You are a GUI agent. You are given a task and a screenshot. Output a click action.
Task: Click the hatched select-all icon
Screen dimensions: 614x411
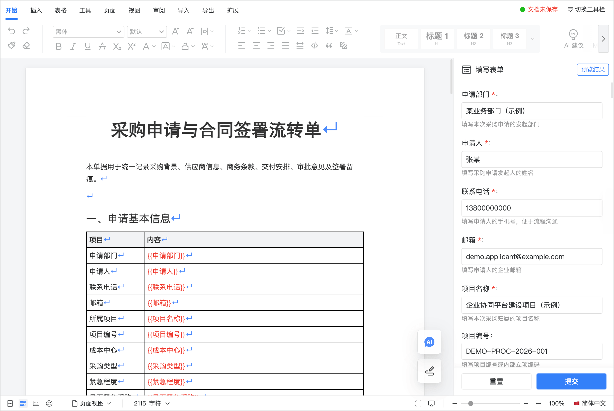[x=344, y=46]
